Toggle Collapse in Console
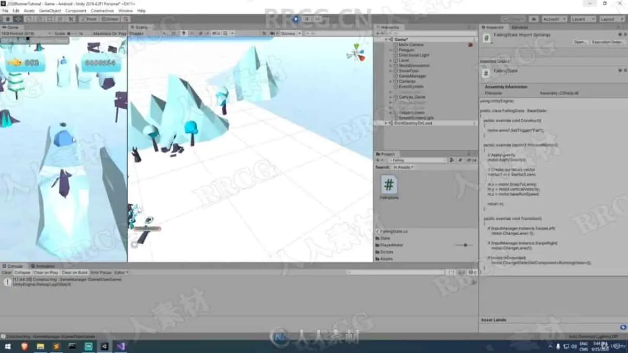The image size is (628, 353). (x=22, y=272)
